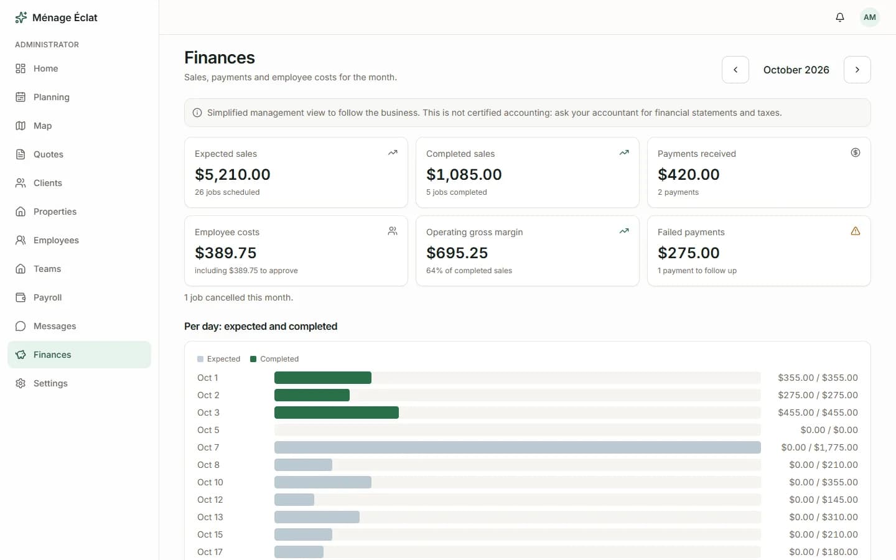
Task: Click the people icon on Employee costs card
Action: tap(393, 231)
